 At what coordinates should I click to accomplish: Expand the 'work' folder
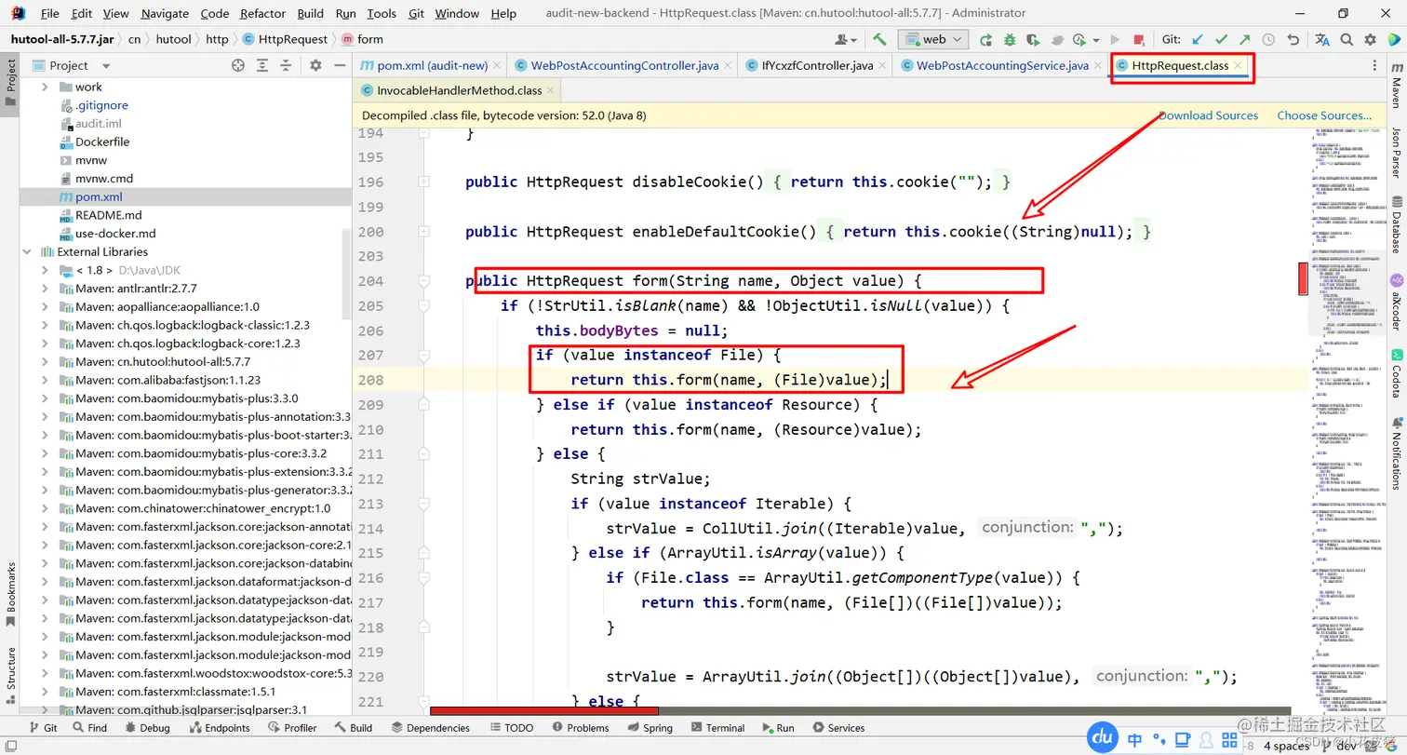pyautogui.click(x=45, y=87)
